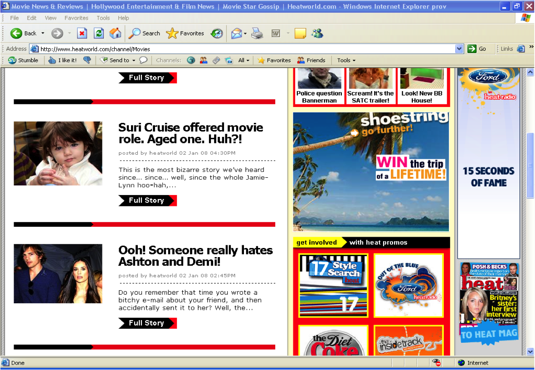Screen dimensions: 535x370
Task: Click the pop-up blocked status bar icon
Action: [437, 362]
